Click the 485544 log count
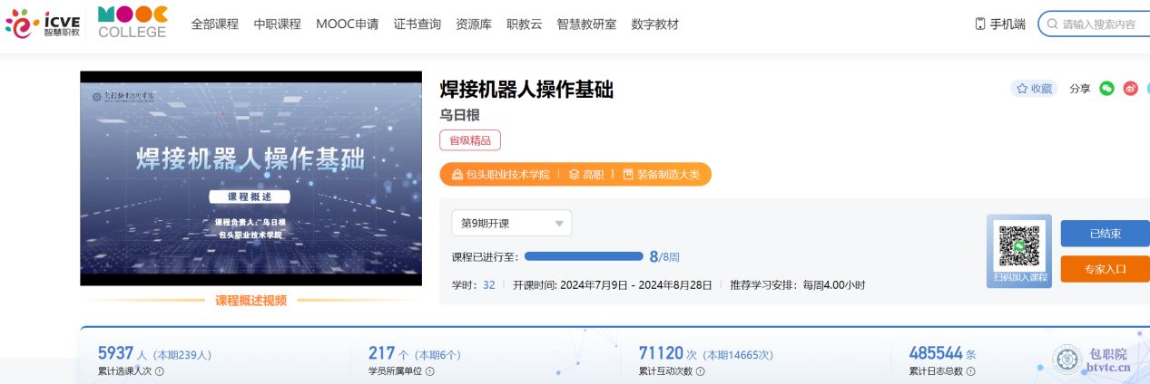 pos(936,353)
